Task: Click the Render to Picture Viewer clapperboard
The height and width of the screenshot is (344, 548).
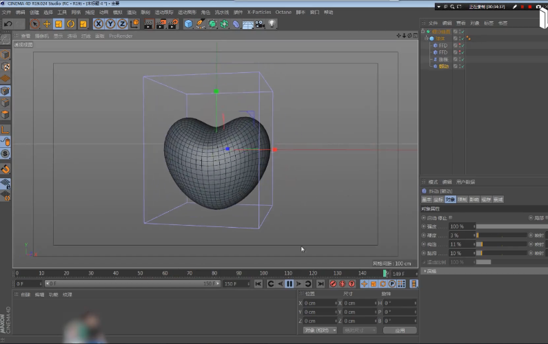Action: [162, 23]
